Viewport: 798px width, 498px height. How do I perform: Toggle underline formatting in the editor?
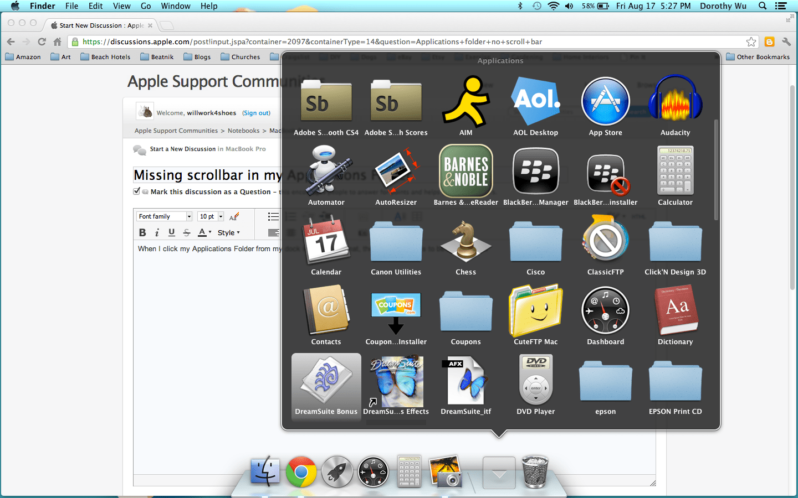coord(171,232)
